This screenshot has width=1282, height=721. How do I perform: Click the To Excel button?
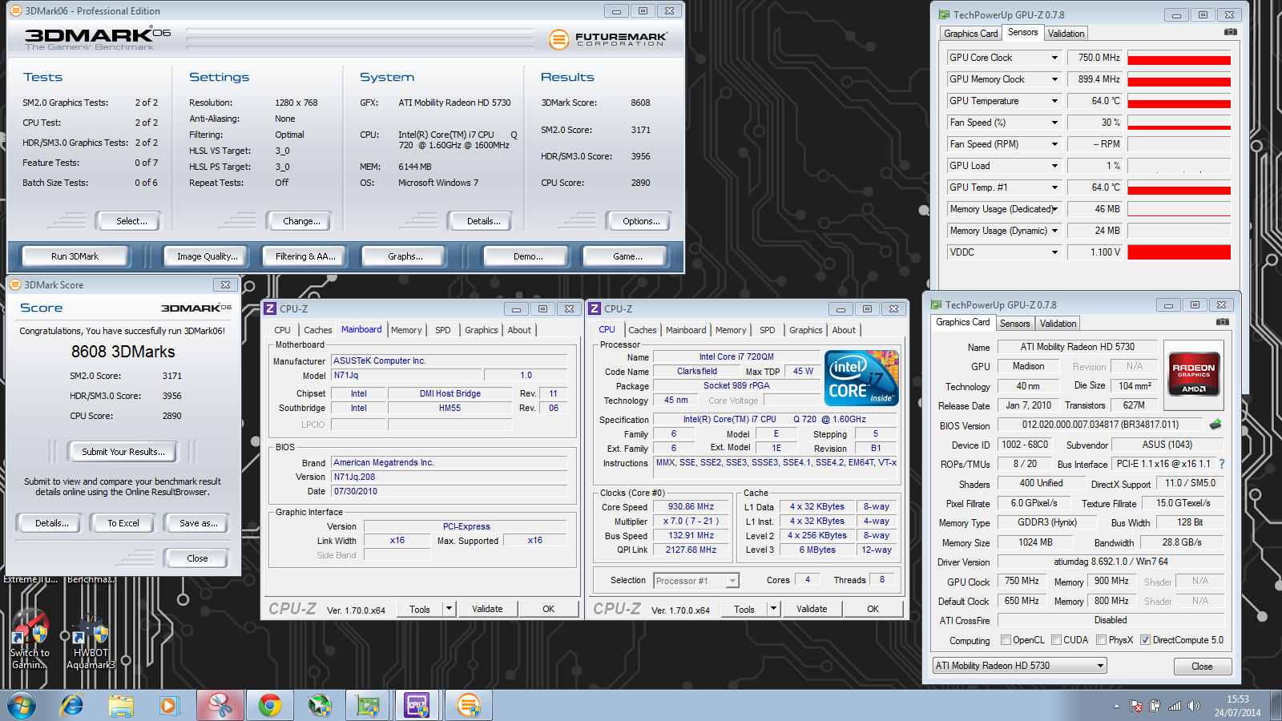(123, 523)
